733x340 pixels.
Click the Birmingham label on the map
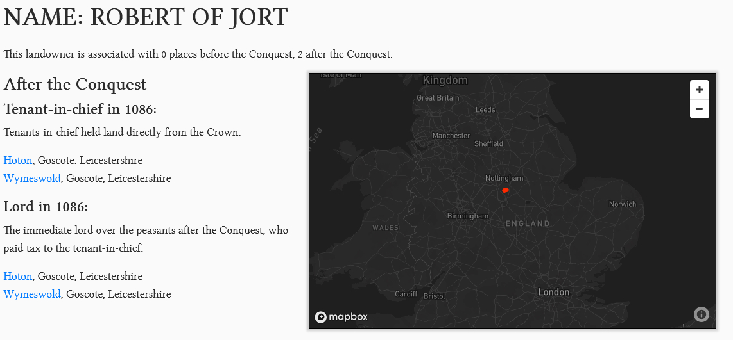click(467, 216)
